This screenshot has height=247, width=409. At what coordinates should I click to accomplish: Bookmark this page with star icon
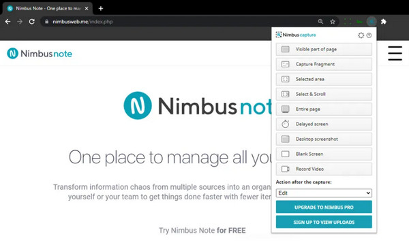pyautogui.click(x=333, y=22)
